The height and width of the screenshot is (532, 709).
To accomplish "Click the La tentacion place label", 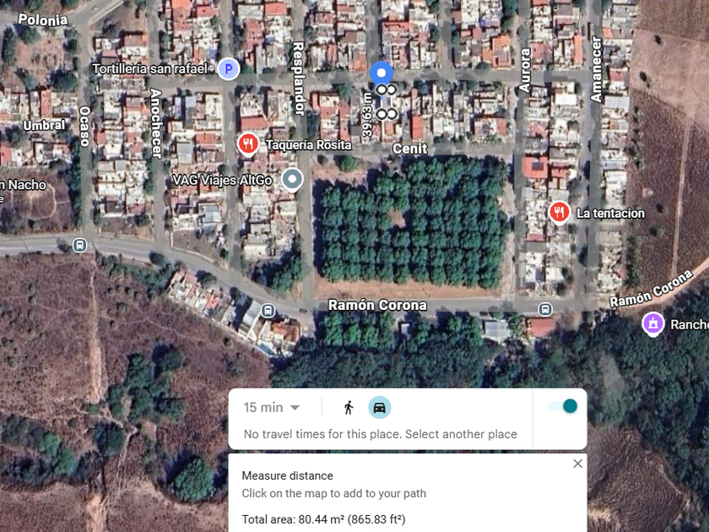I will [x=610, y=214].
